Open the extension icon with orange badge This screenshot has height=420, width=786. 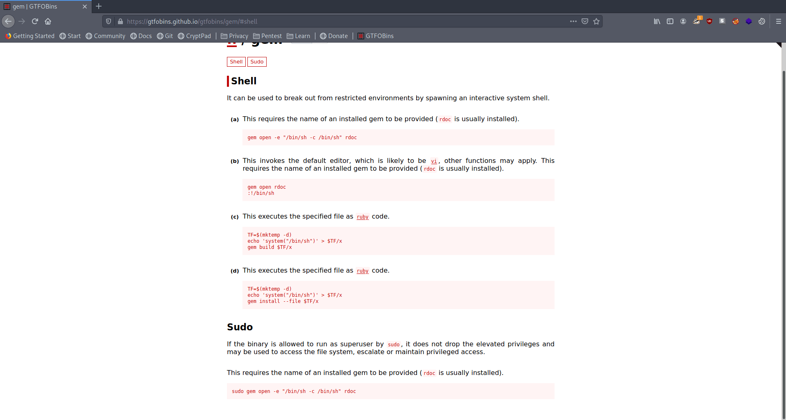pos(696,21)
